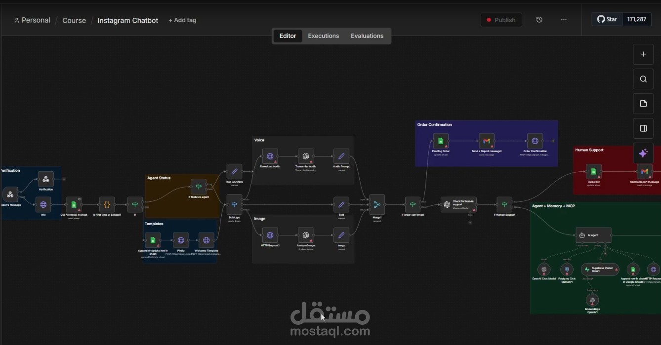Open the Info HTTP request node
Image resolution: width=661 pixels, height=345 pixels.
(43, 204)
